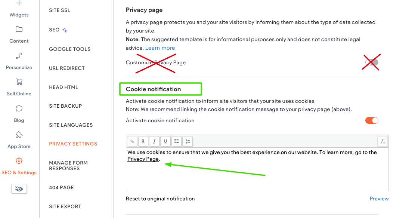The image size is (418, 218).
Task: Open the Blog speech bubble icon
Action: tap(19, 108)
